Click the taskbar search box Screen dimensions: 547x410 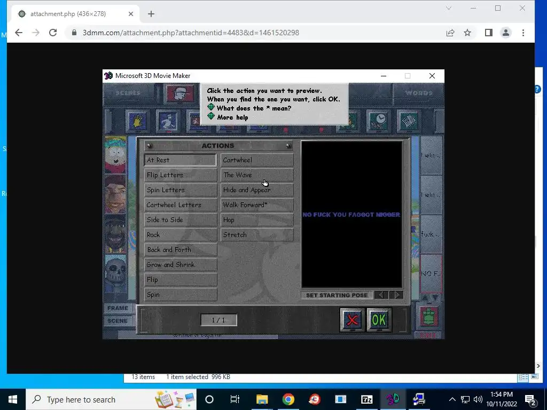pos(111,399)
